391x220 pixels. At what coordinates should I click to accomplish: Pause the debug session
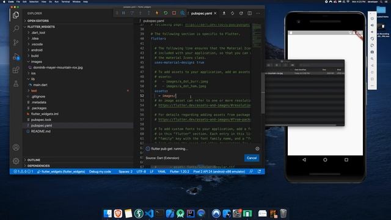point(123,13)
